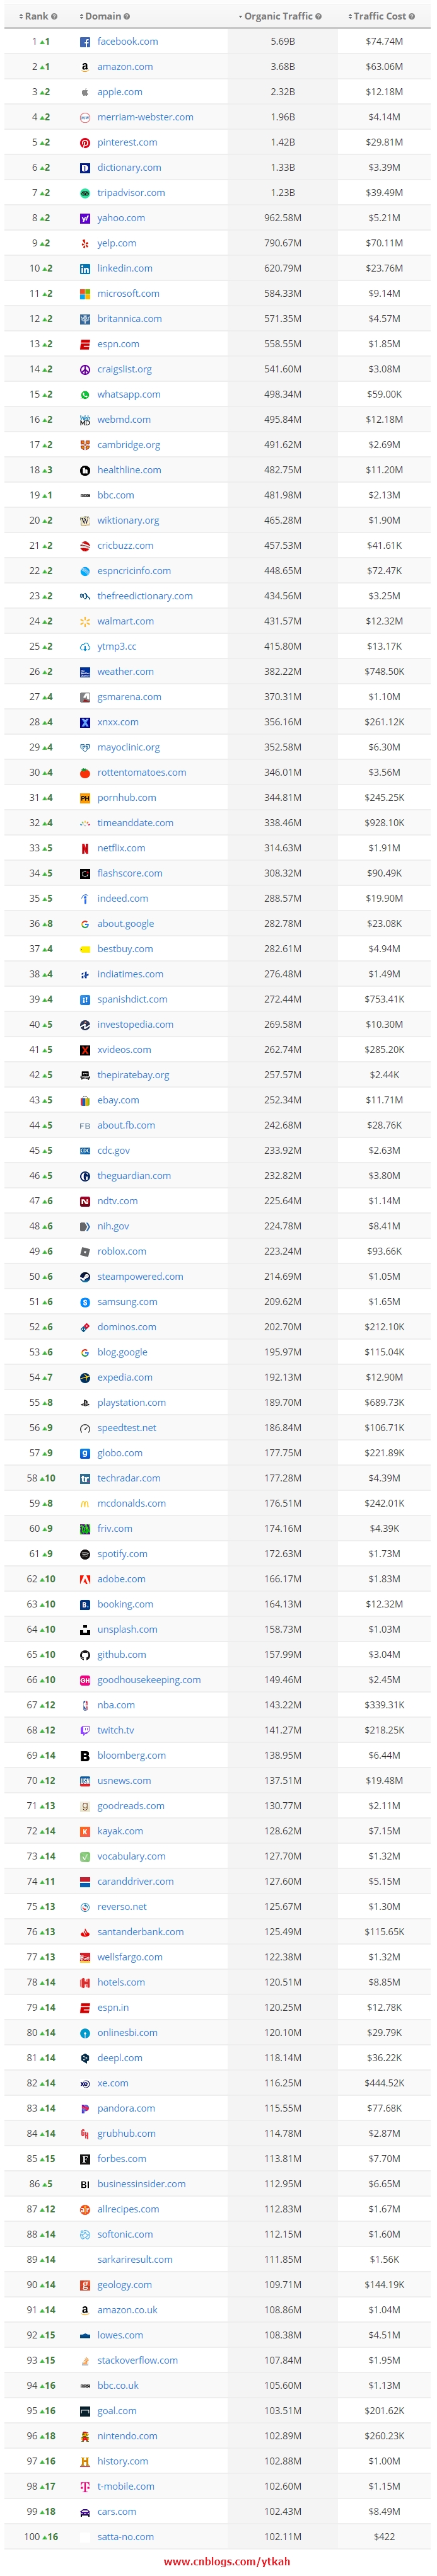The width and height of the screenshot is (437, 2576).
Task: Click the ebay.com favicon
Action: pos(85,1101)
